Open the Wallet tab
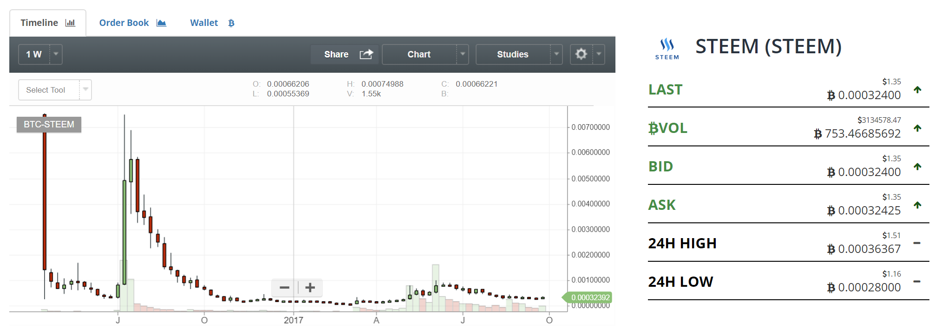This screenshot has width=948, height=328. point(212,23)
